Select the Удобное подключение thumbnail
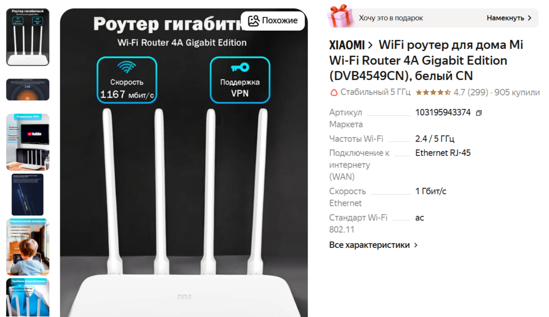The width and height of the screenshot is (549, 317). coord(28,297)
